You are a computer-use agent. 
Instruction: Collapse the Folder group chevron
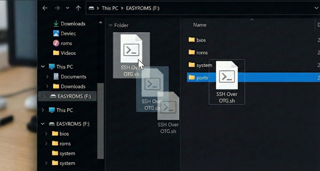[x=110, y=25]
